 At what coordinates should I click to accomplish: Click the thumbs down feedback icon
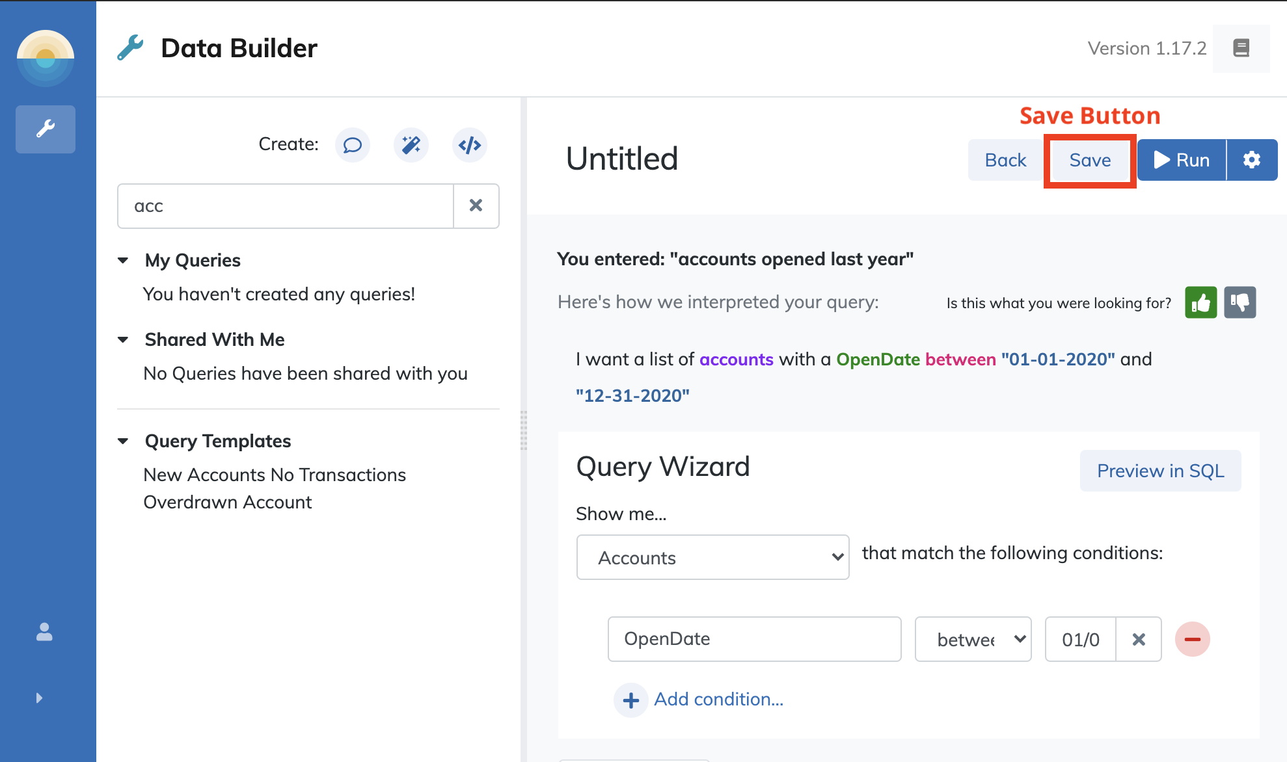(x=1240, y=302)
